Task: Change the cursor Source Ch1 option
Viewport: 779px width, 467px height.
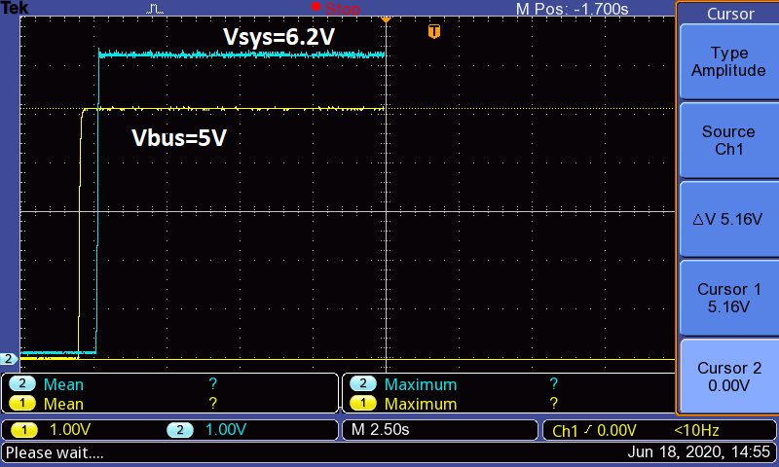Action: tap(728, 140)
